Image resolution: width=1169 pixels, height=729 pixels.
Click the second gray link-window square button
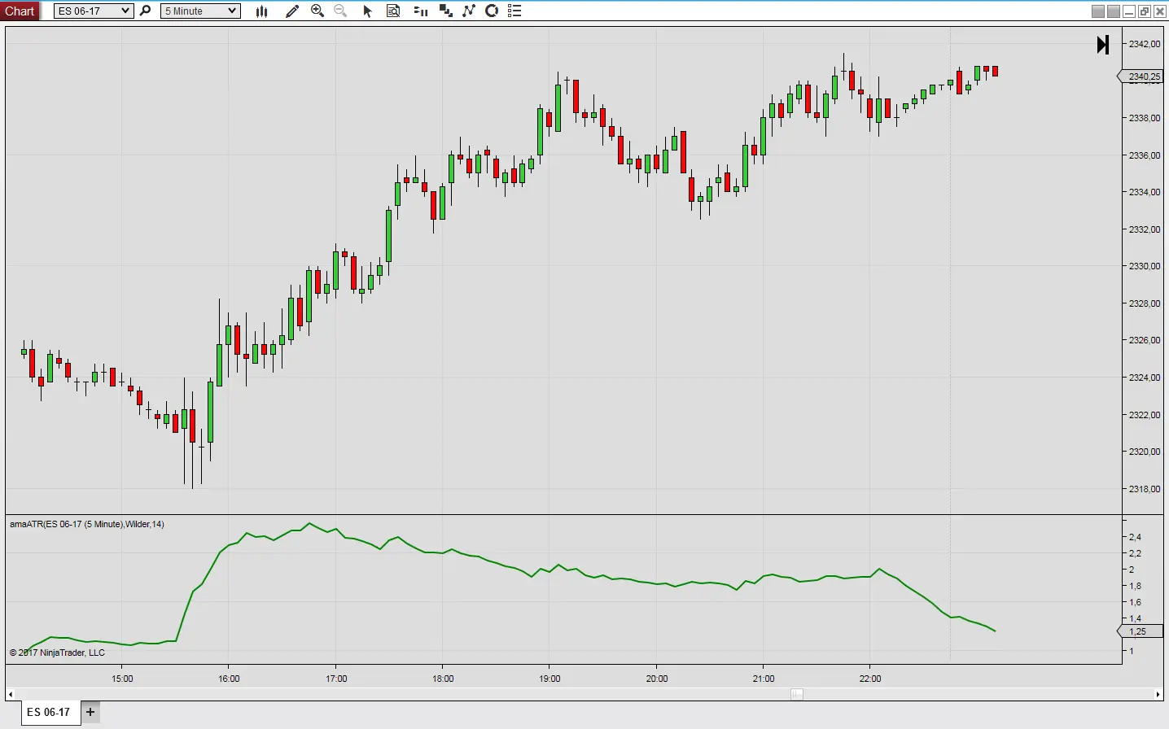[x=1114, y=11]
